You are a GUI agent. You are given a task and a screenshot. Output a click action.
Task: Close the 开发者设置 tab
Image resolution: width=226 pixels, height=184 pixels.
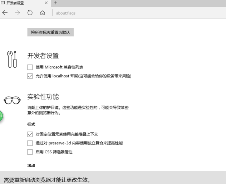pyautogui.click(x=46, y=3)
